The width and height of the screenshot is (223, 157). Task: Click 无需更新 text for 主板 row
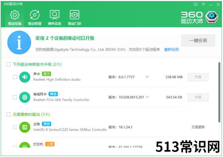(x=198, y=127)
